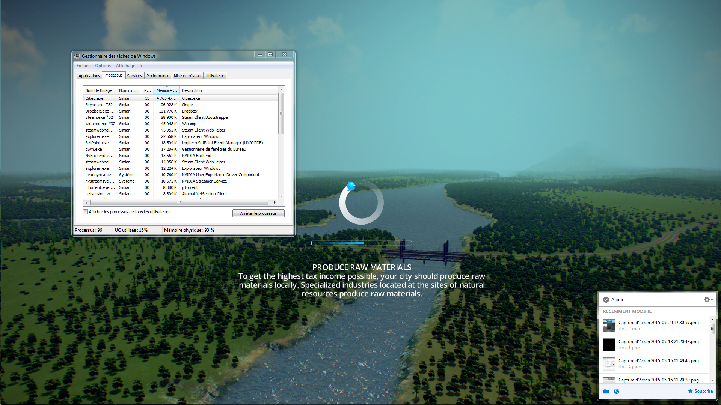Select the Processus tab
This screenshot has width=721, height=405.
click(113, 75)
